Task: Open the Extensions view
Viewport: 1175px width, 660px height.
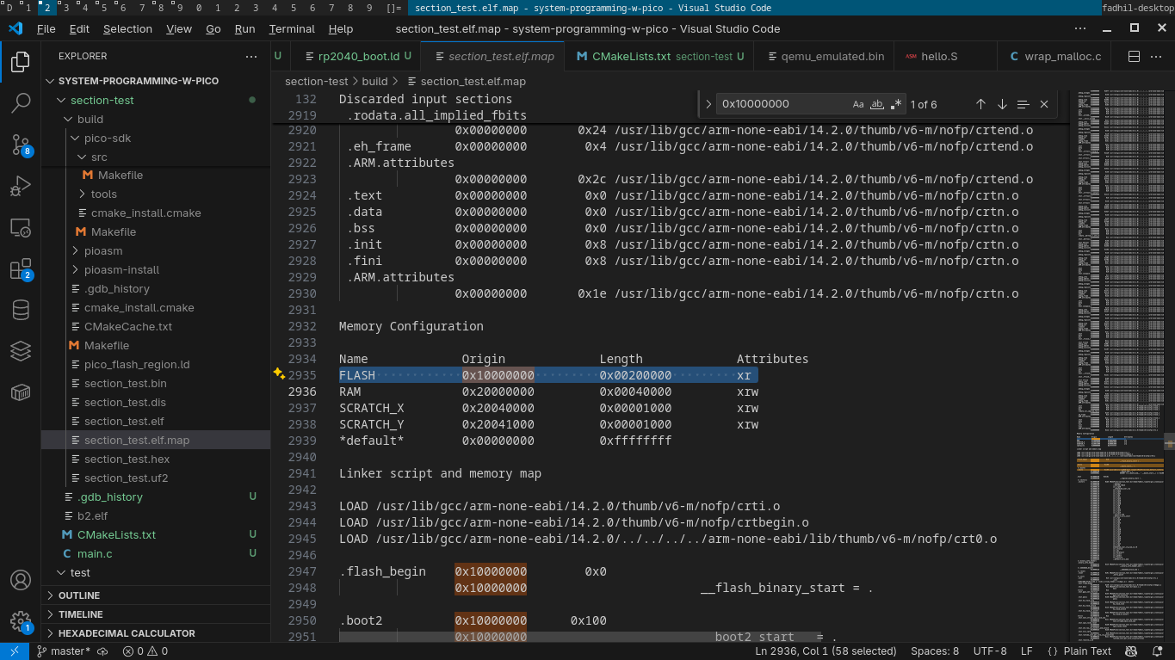Action: [x=21, y=269]
